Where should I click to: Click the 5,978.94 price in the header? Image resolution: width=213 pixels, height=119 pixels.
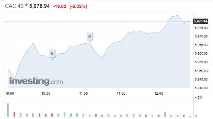pos(40,6)
